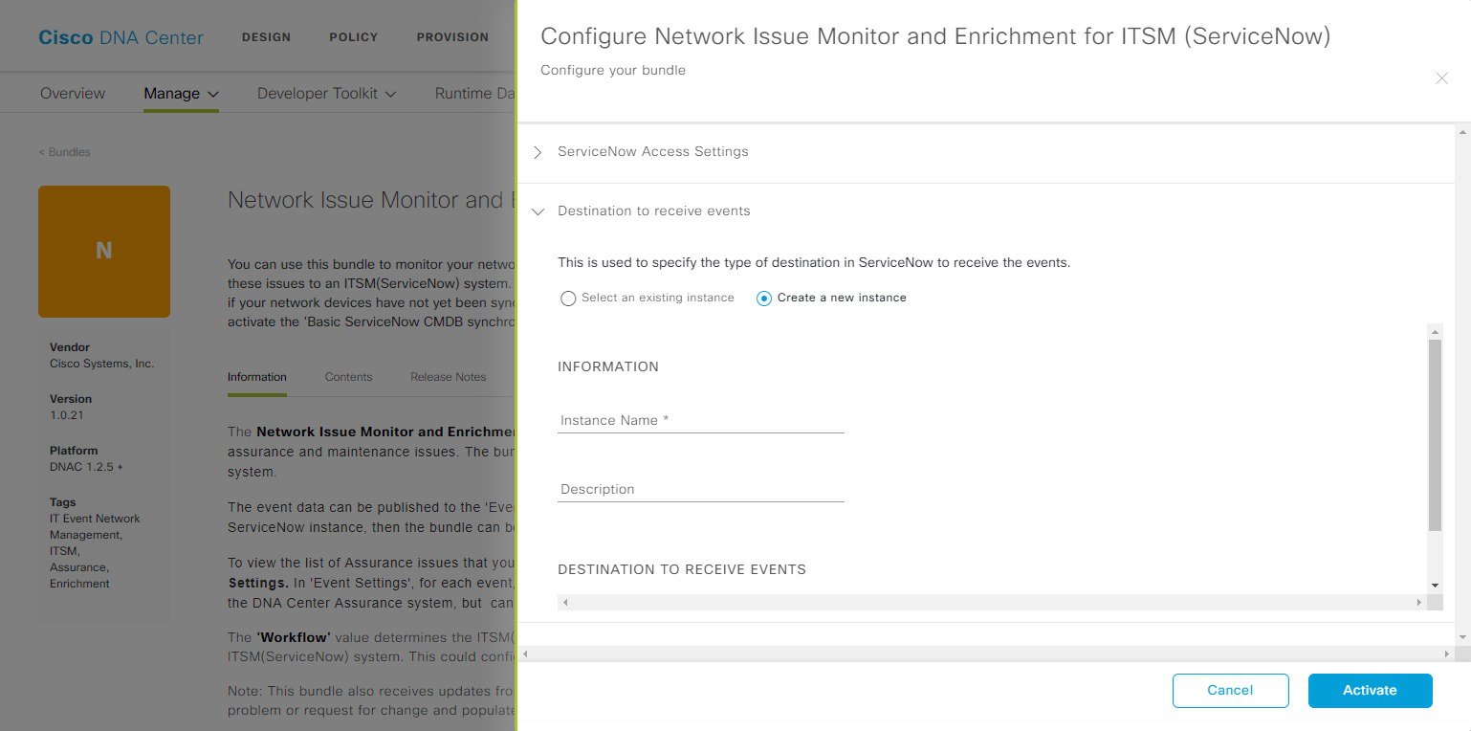Click the outer panel scroll up arrow

[x=1463, y=132]
